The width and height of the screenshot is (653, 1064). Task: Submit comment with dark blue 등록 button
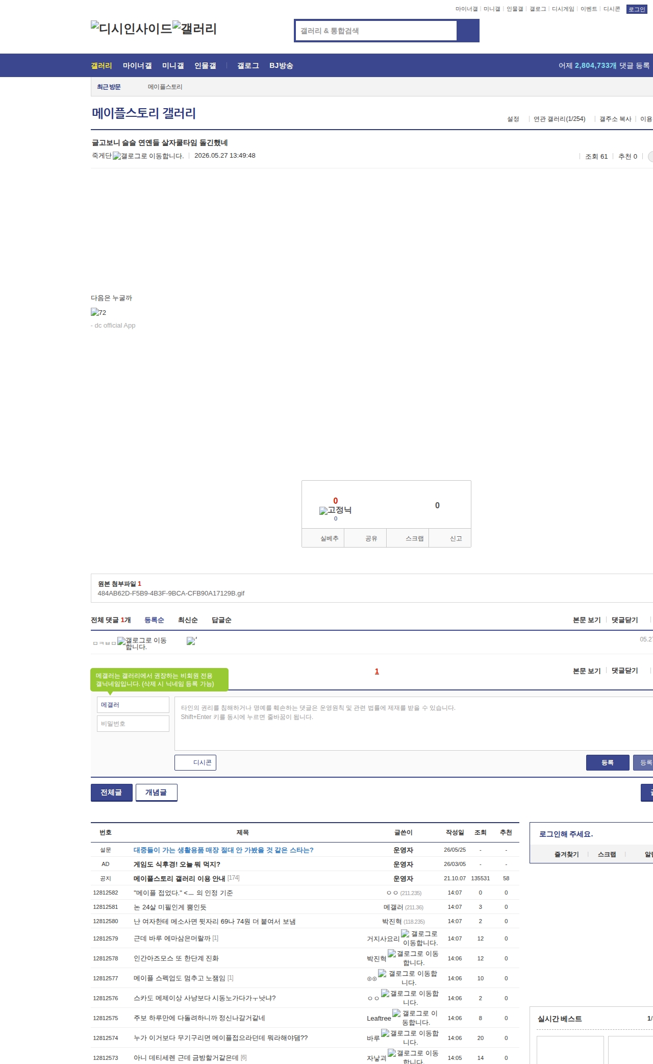pos(608,762)
